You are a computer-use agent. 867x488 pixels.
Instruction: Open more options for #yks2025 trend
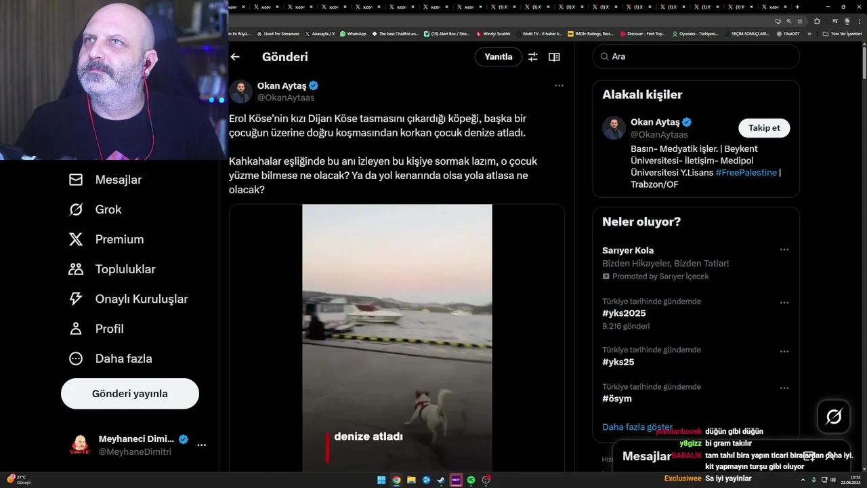(x=784, y=302)
